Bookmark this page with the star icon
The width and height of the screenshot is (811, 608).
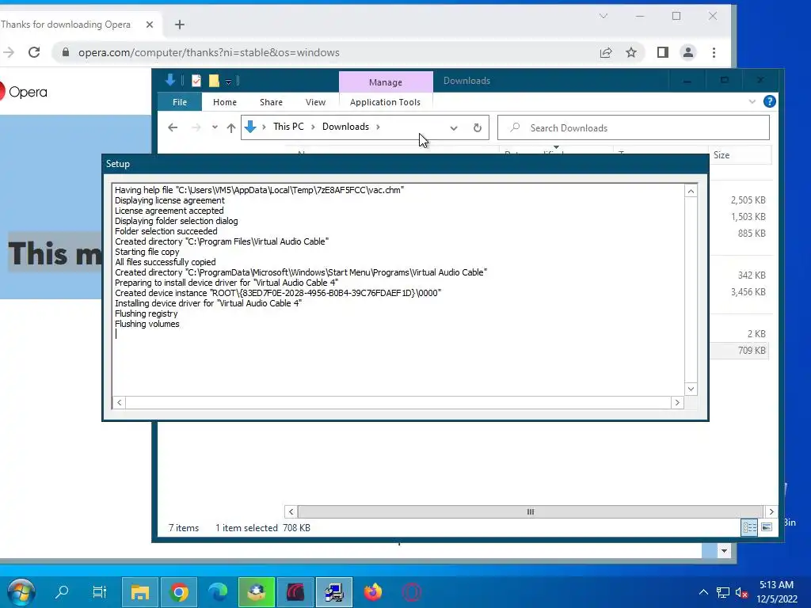click(631, 52)
